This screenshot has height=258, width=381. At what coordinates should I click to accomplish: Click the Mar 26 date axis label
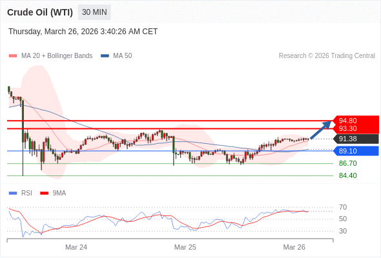(294, 247)
